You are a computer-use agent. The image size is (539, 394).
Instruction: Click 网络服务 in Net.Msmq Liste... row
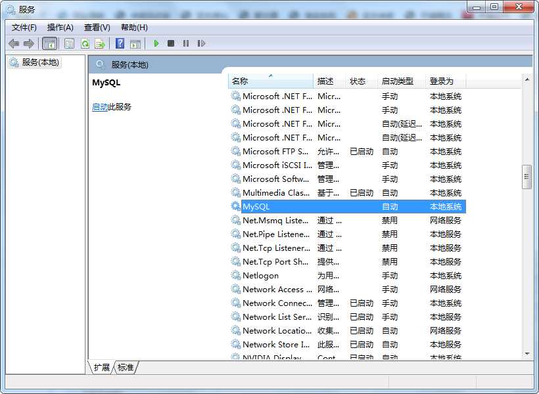[446, 220]
